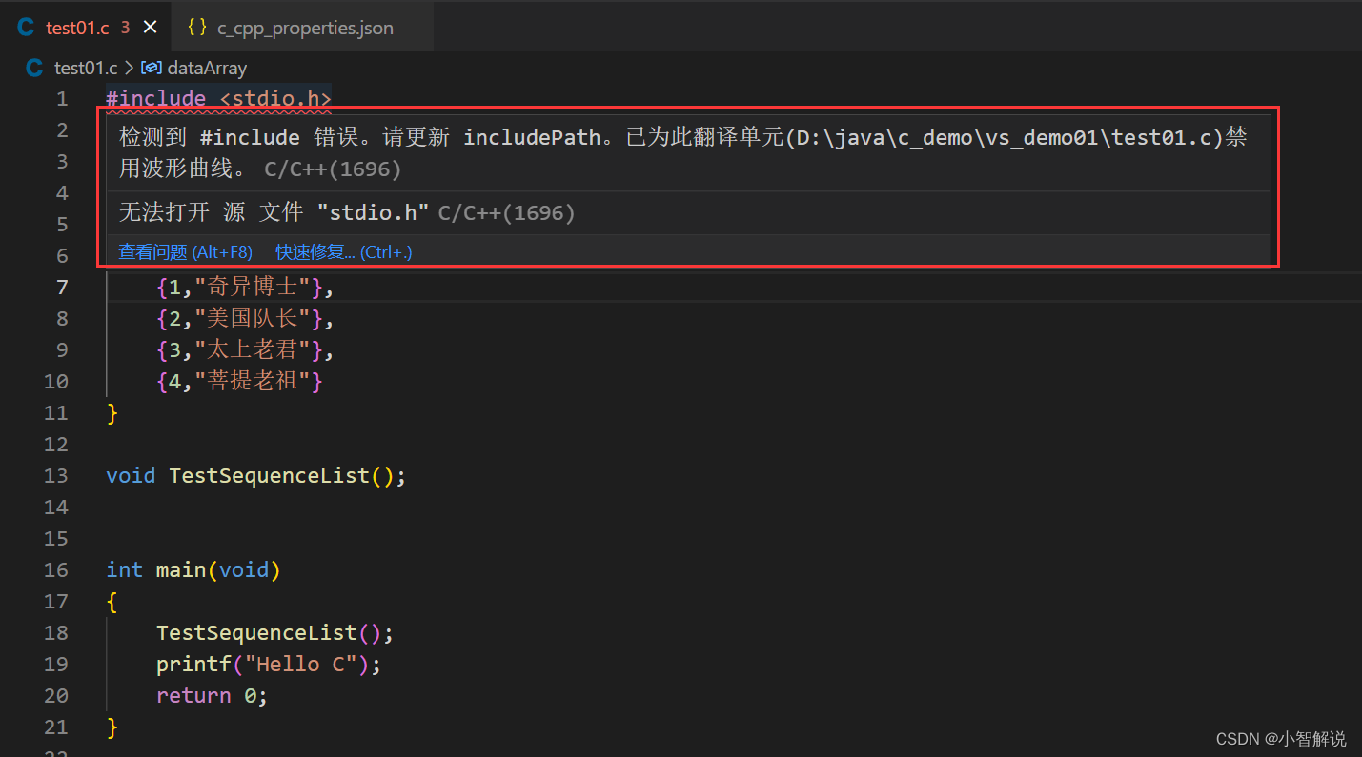Open the dataArray breadcrumb symbol list
Screen dimensions: 1362x757
coord(207,67)
